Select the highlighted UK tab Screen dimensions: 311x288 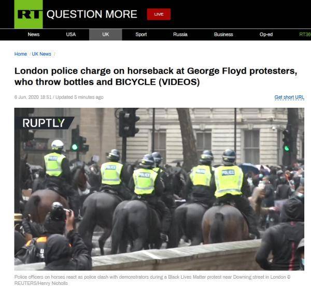click(x=106, y=35)
